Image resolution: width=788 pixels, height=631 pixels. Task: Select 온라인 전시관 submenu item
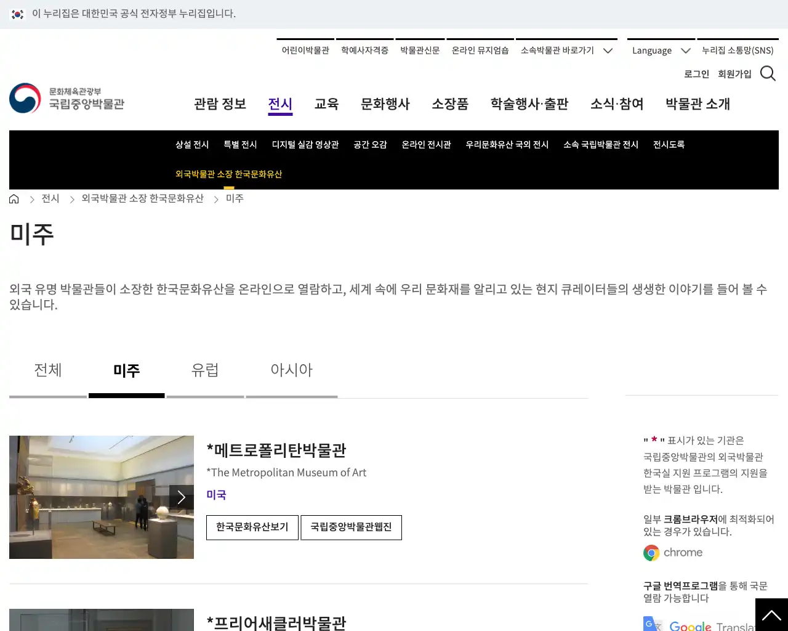point(426,145)
